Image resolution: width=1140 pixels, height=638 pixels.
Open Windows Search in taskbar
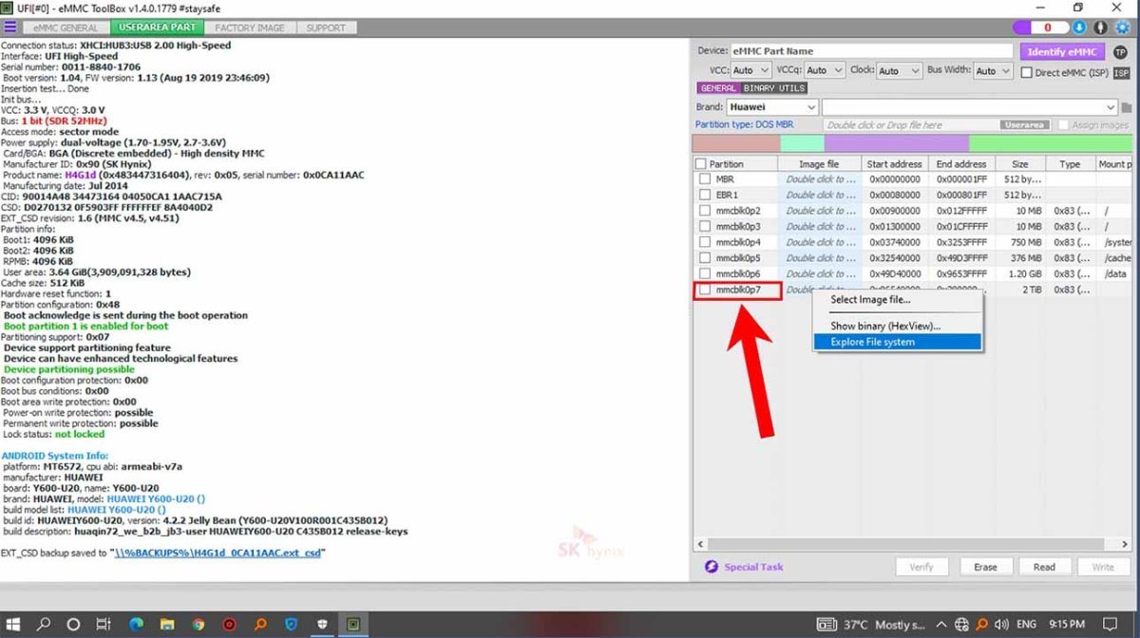pos(44,625)
